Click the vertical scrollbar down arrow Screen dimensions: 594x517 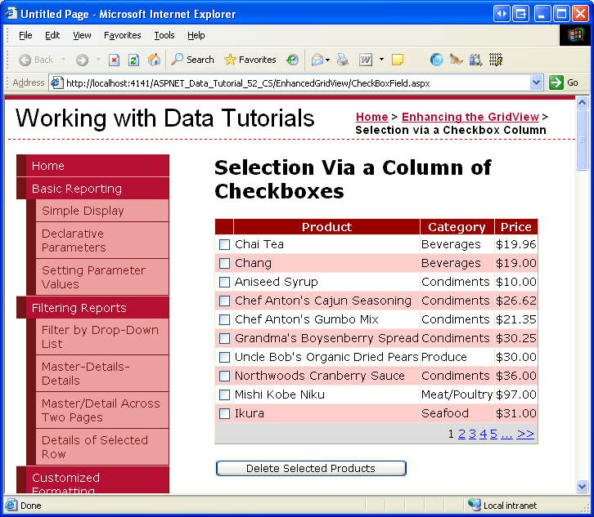[x=582, y=487]
